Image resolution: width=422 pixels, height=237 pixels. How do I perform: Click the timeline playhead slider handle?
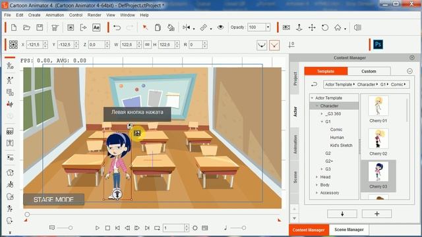click(27, 215)
